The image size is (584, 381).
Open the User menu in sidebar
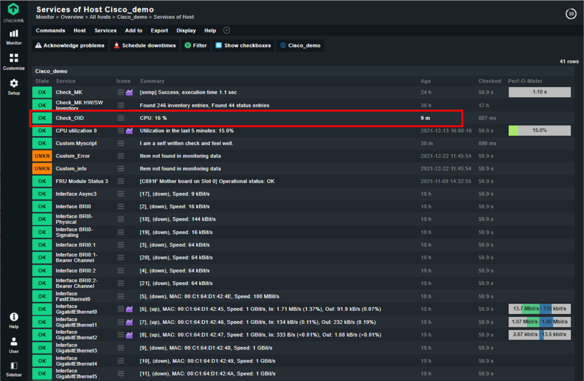coord(14,345)
